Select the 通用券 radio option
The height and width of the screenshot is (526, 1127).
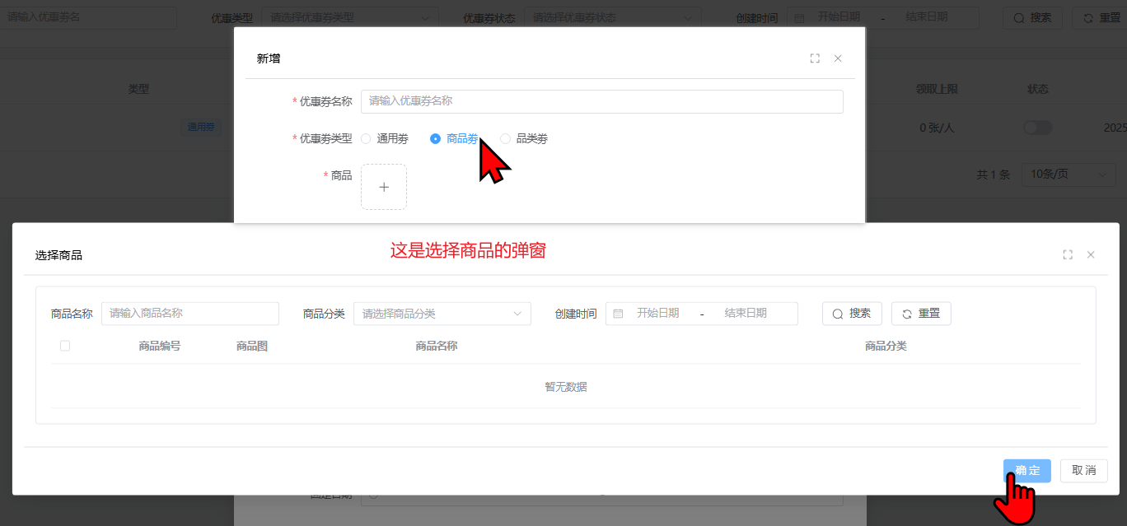[366, 139]
